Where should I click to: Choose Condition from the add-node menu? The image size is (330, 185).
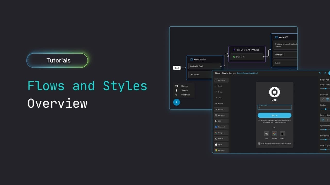coord(185,95)
